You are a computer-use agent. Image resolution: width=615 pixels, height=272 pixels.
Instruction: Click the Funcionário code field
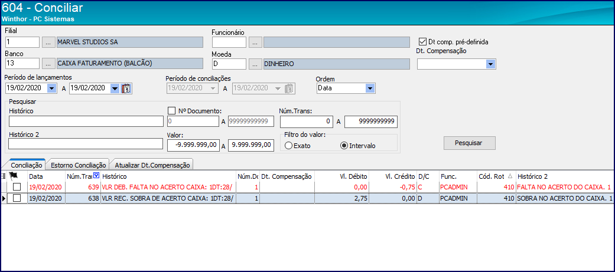click(229, 42)
